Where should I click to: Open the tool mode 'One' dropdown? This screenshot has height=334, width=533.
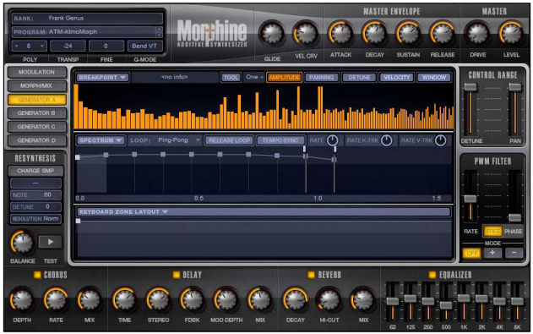tap(254, 77)
